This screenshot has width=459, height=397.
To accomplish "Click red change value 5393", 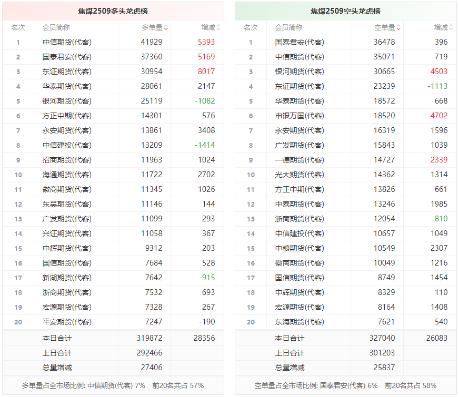I will [206, 42].
